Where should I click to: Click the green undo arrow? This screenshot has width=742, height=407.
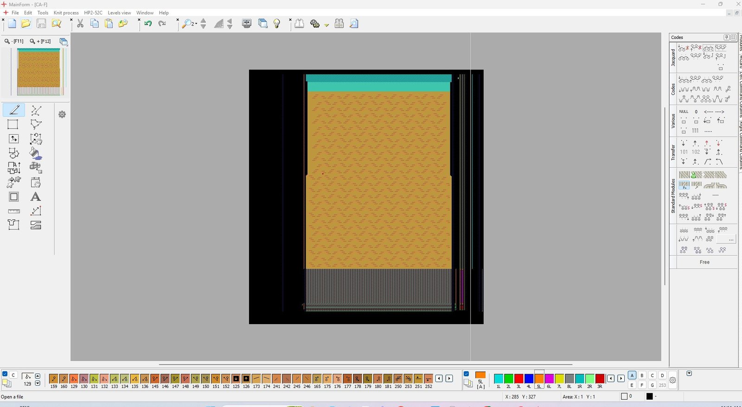coord(148,24)
